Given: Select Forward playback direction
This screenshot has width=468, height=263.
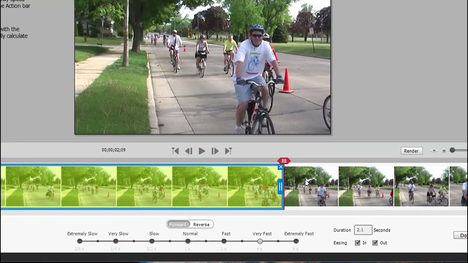Looking at the screenshot, I should (178, 224).
